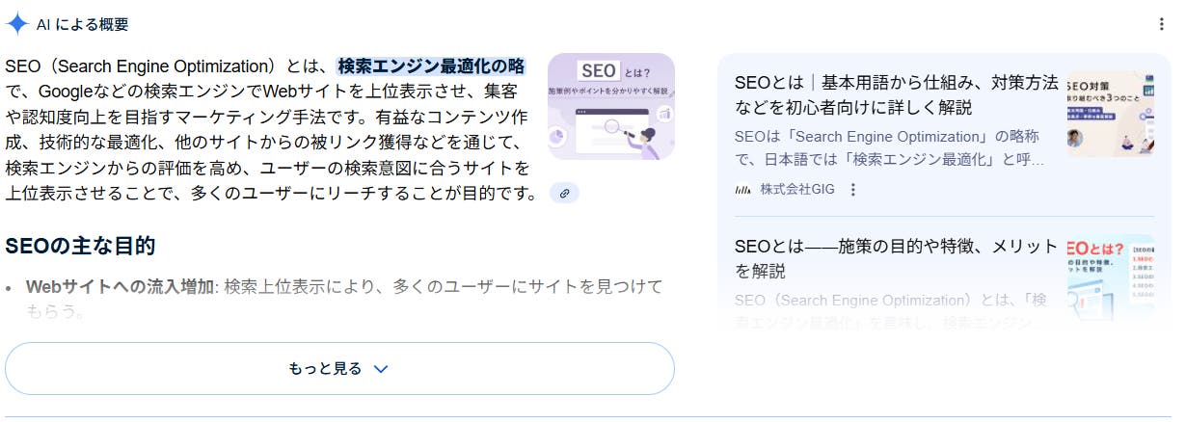Click the second source card thumbnail

[x=1110, y=277]
